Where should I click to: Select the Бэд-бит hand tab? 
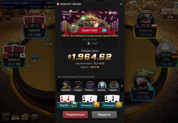[x=67, y=105]
